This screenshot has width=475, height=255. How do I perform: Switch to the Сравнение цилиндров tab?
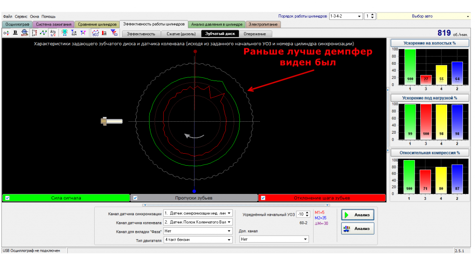click(97, 25)
